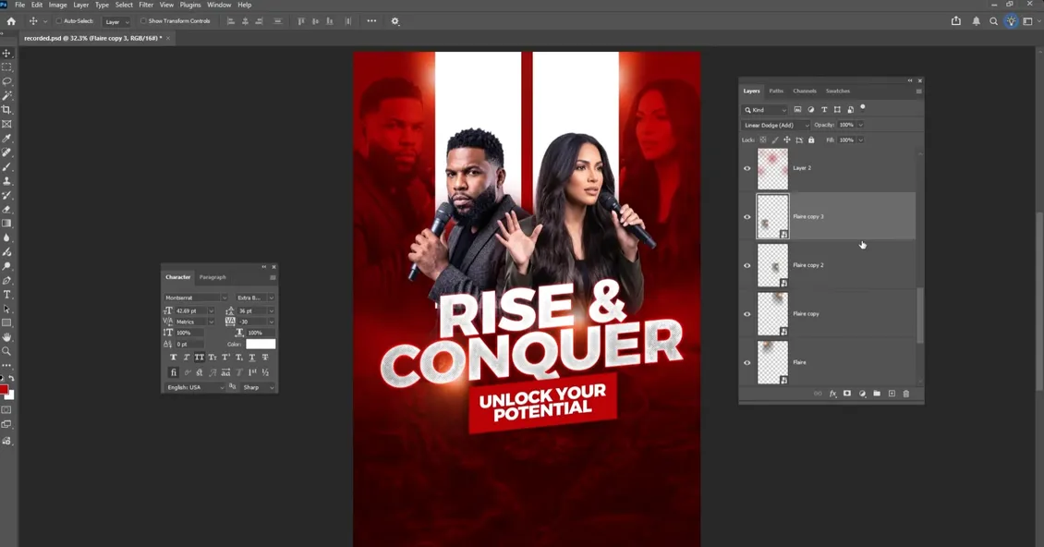Activate the Zoom tool
The height and width of the screenshot is (547, 1044).
coord(6,351)
